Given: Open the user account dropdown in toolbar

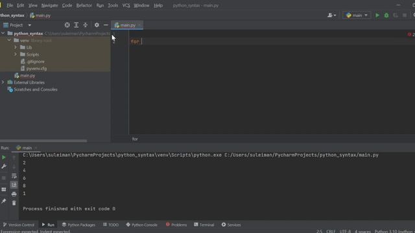Looking at the screenshot, I should pos(331,16).
